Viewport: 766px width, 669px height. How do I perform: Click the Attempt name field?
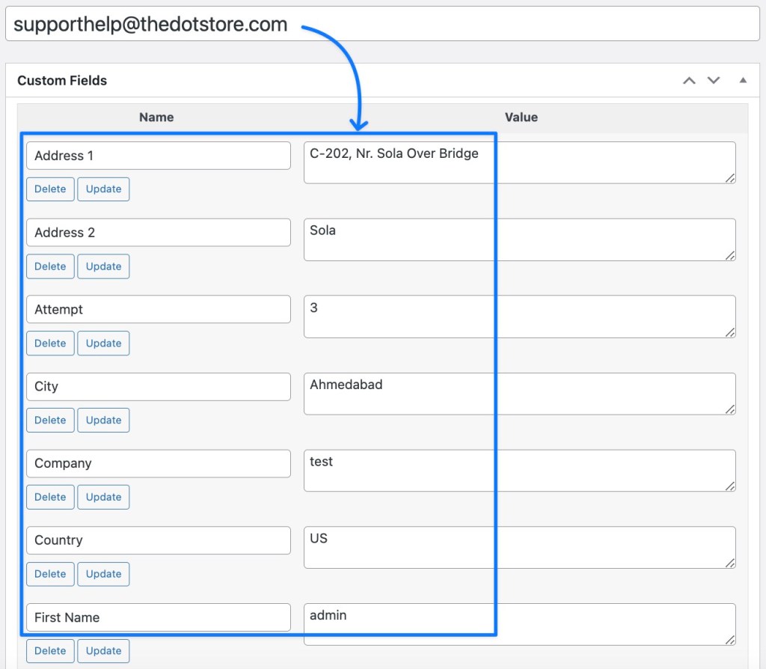pyautogui.click(x=159, y=309)
